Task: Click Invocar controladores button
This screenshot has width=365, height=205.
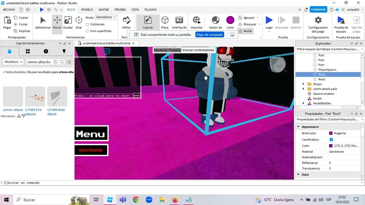Action: (x=198, y=50)
